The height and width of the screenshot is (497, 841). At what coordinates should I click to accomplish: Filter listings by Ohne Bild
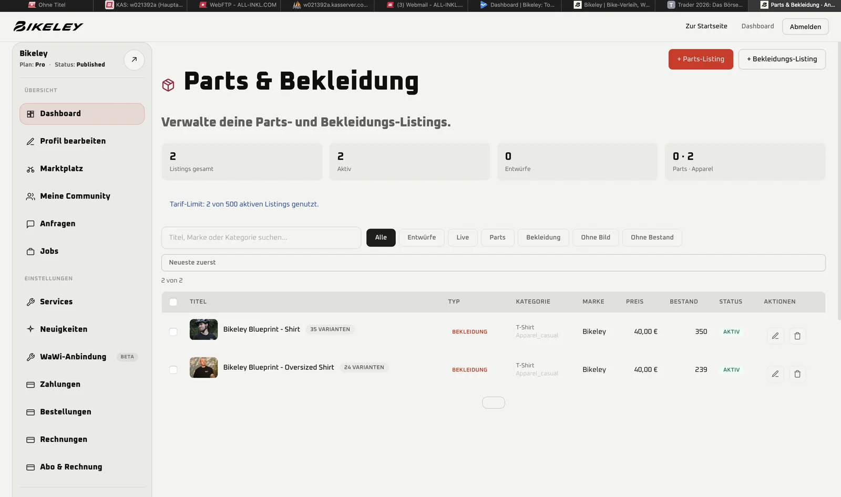pos(596,237)
